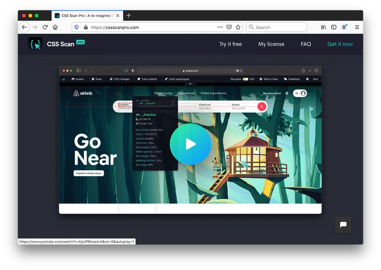Click Quit in the preview toolbar
Screen dimensions: 381x270
[315, 79]
